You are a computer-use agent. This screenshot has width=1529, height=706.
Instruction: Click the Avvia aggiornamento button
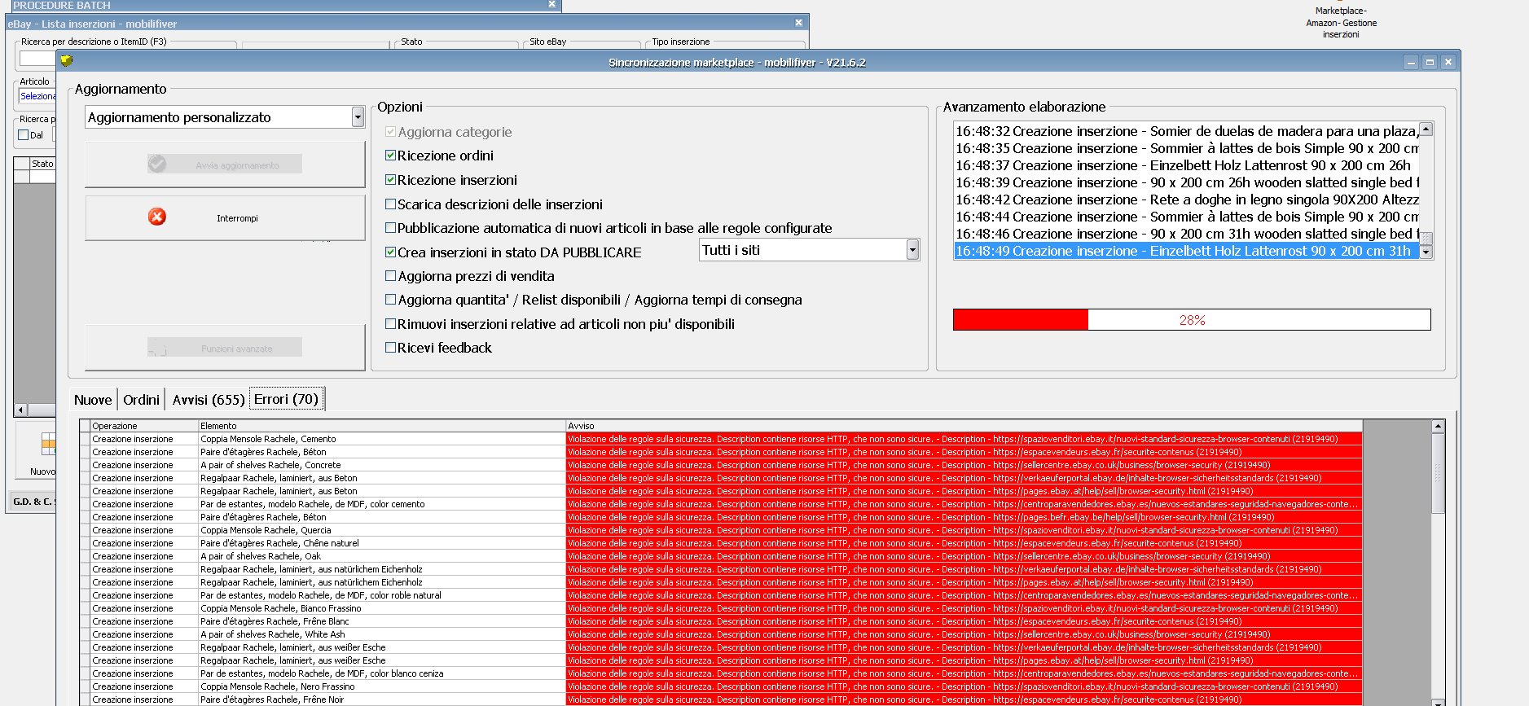pos(225,164)
